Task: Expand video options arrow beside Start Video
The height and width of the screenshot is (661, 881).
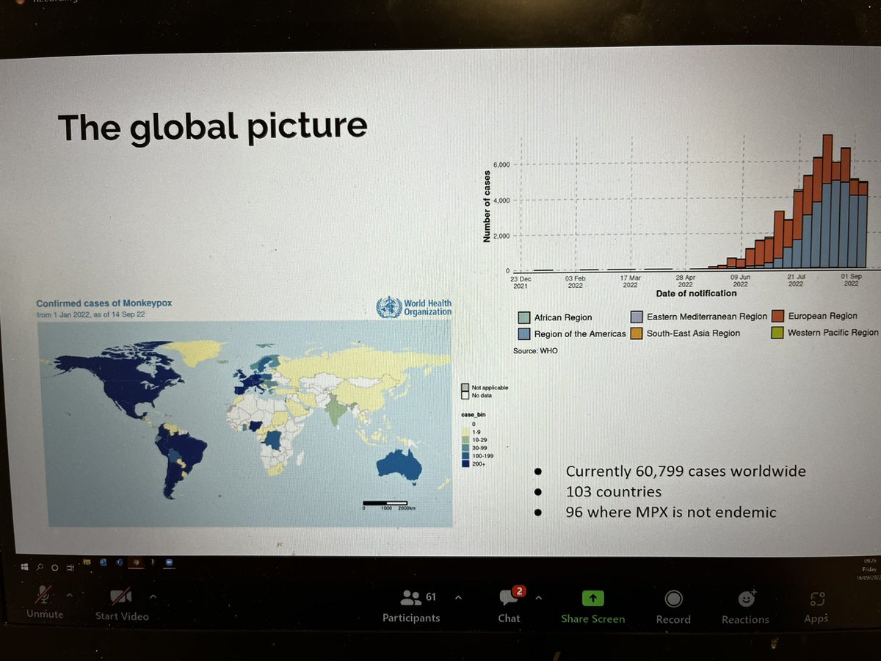Action: (x=153, y=597)
